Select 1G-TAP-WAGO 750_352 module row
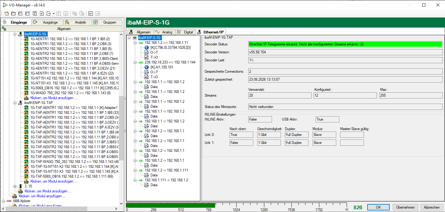The image size is (445, 212). click(75, 162)
